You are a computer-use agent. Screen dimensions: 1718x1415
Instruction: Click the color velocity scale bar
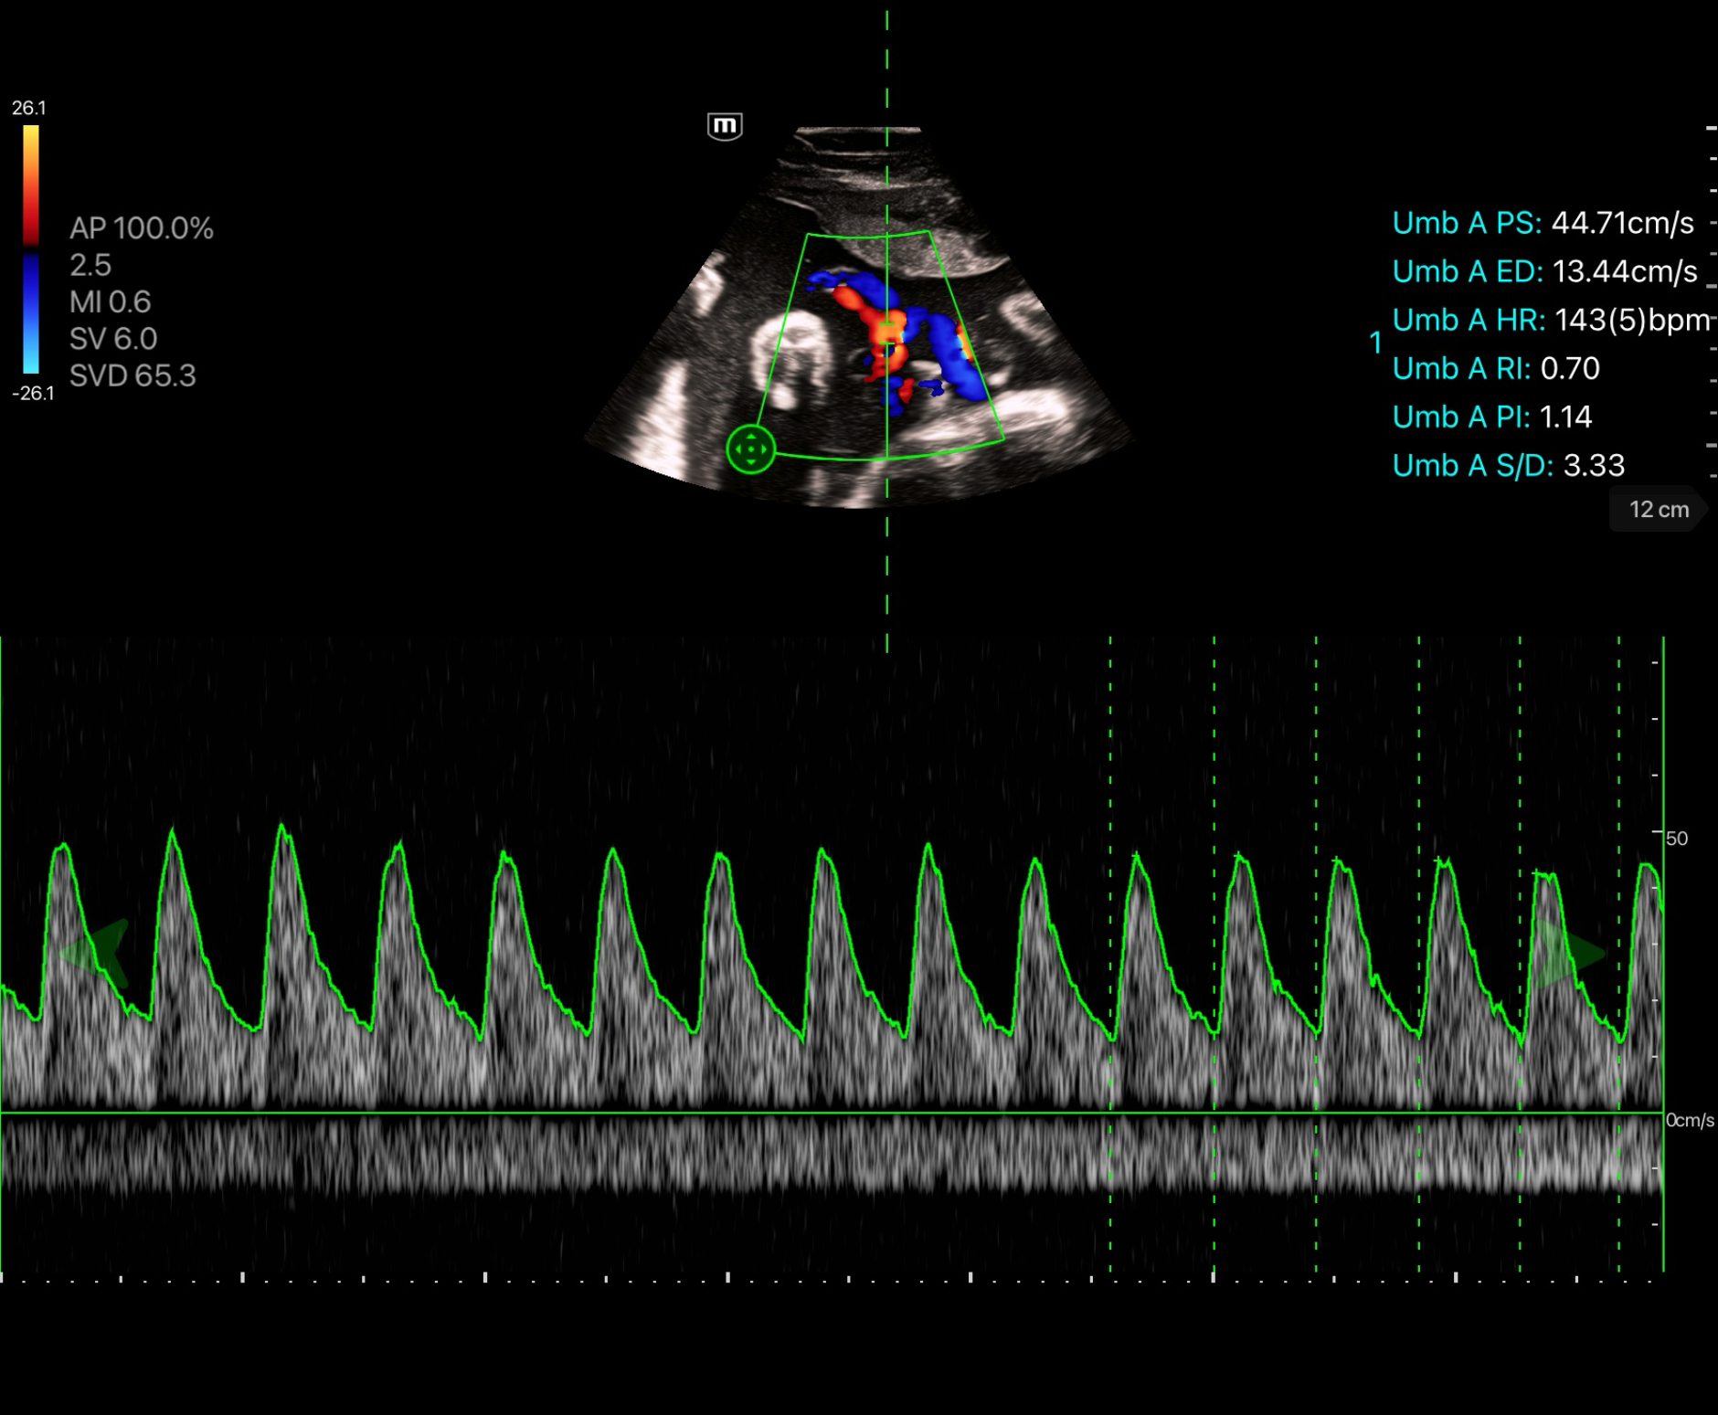click(x=31, y=249)
